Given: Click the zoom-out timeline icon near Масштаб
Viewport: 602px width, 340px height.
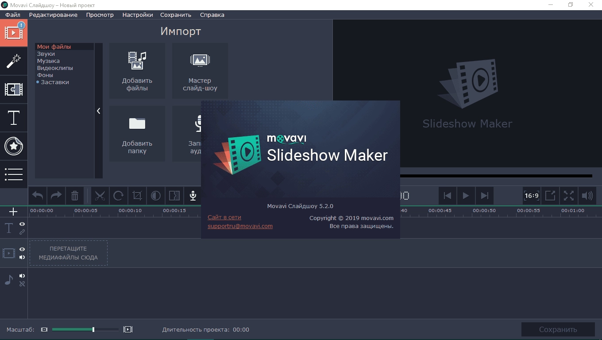Looking at the screenshot, I should click(44, 330).
